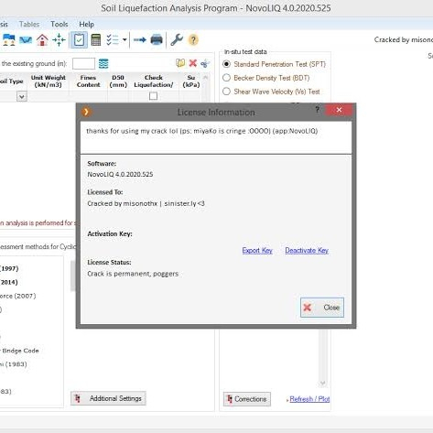Click the red house toolbar icon
The height and width of the screenshot is (433, 433).
42,40
